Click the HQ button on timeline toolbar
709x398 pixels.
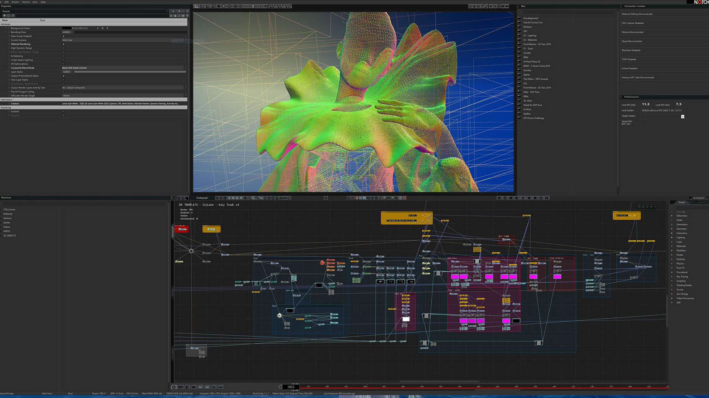point(214,387)
